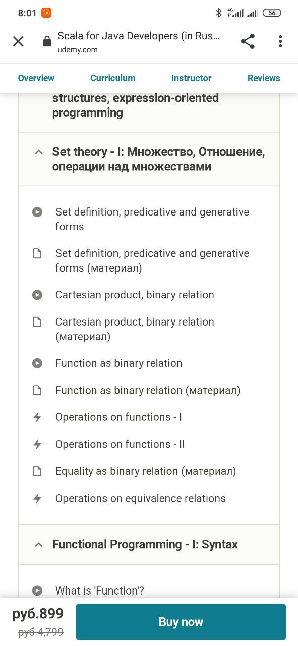Screen dimensions: 298x646
Task: Tap play icon beside Cartesian product lecture
Action: click(37, 295)
